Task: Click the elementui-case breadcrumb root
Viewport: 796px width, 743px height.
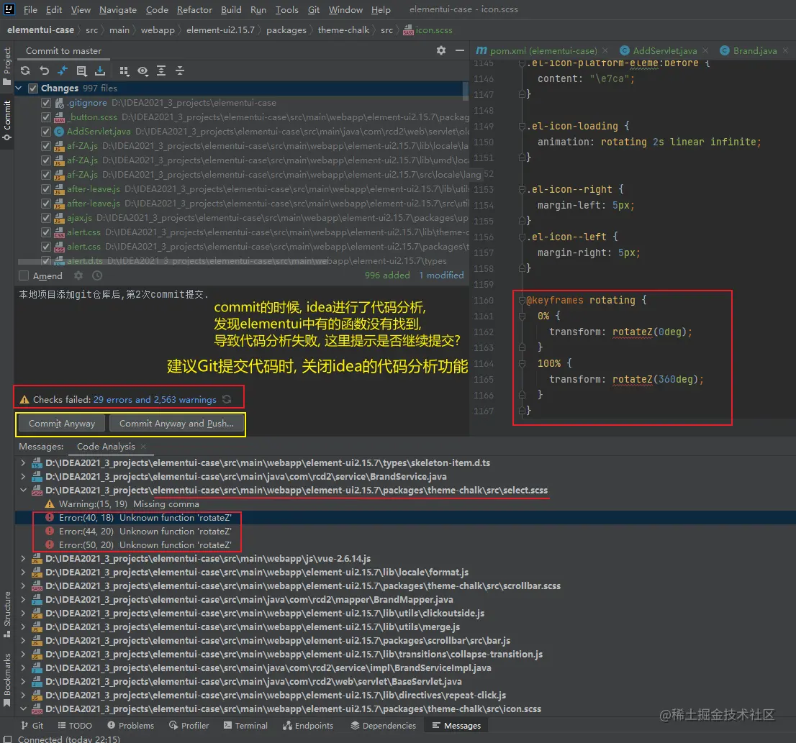Action: [40, 30]
